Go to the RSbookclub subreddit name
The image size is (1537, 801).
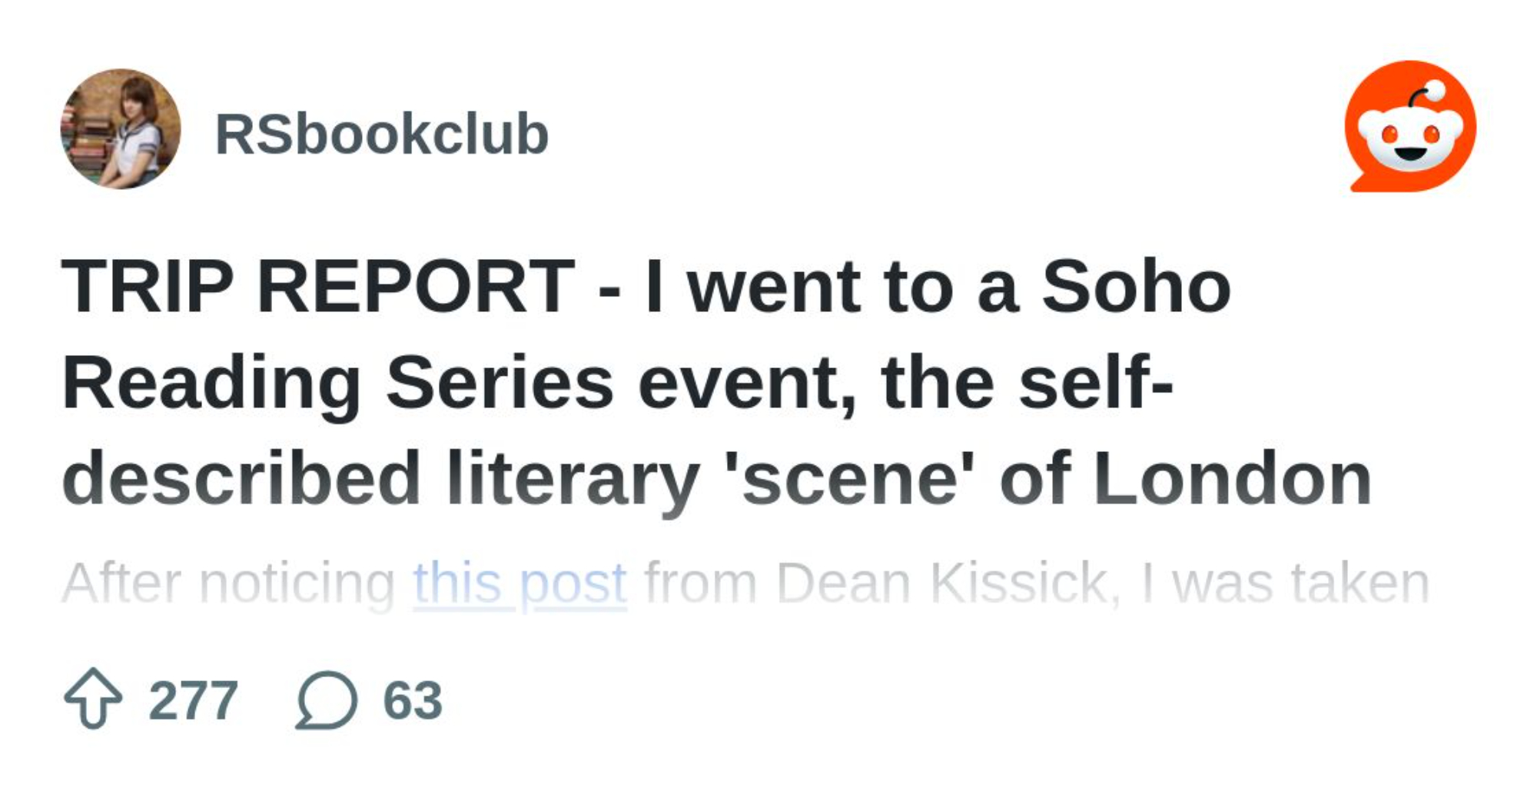pos(381,135)
